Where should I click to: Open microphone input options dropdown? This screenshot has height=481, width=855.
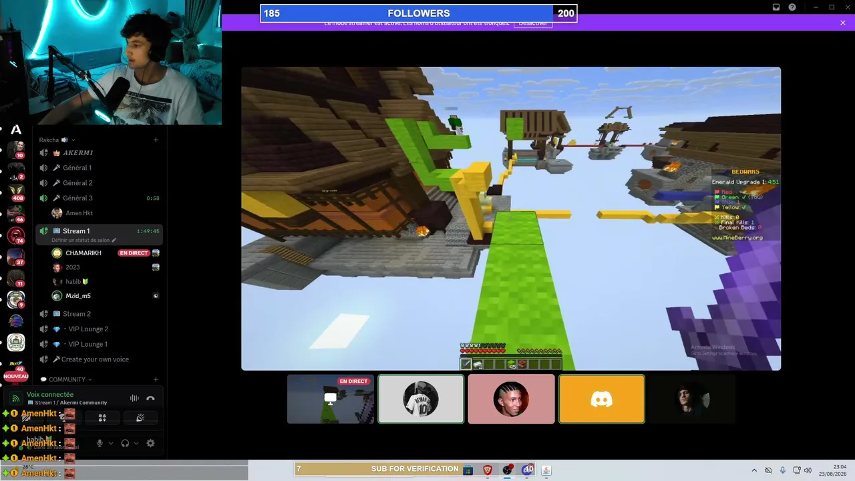coord(111,443)
